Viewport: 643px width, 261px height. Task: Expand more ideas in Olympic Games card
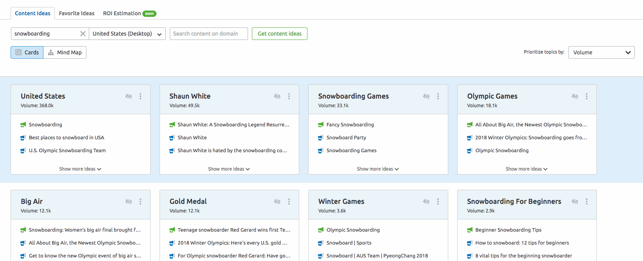pyautogui.click(x=527, y=169)
